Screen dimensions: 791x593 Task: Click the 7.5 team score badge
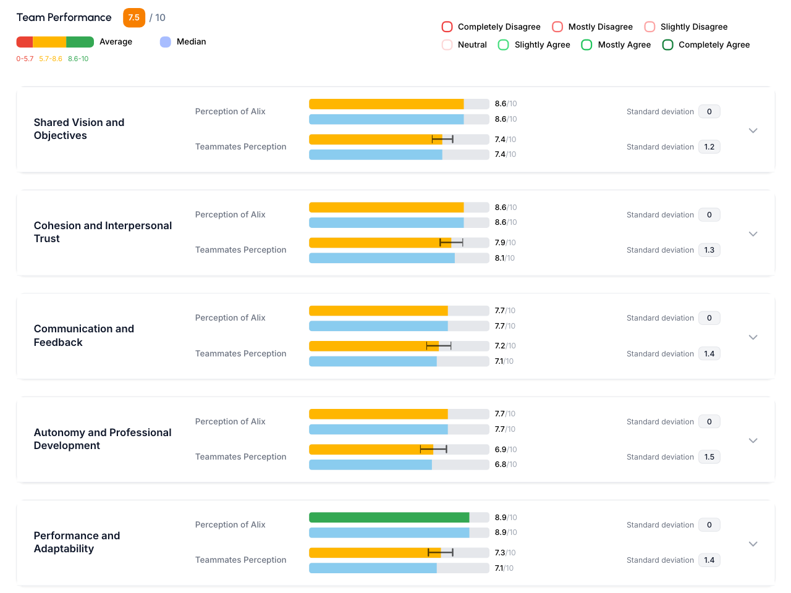[x=134, y=17]
